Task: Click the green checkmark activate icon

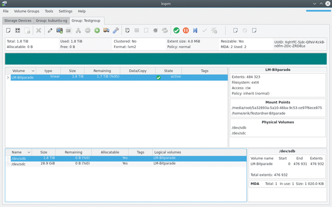Action: tap(177, 30)
